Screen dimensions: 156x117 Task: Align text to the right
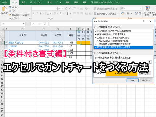82,13
